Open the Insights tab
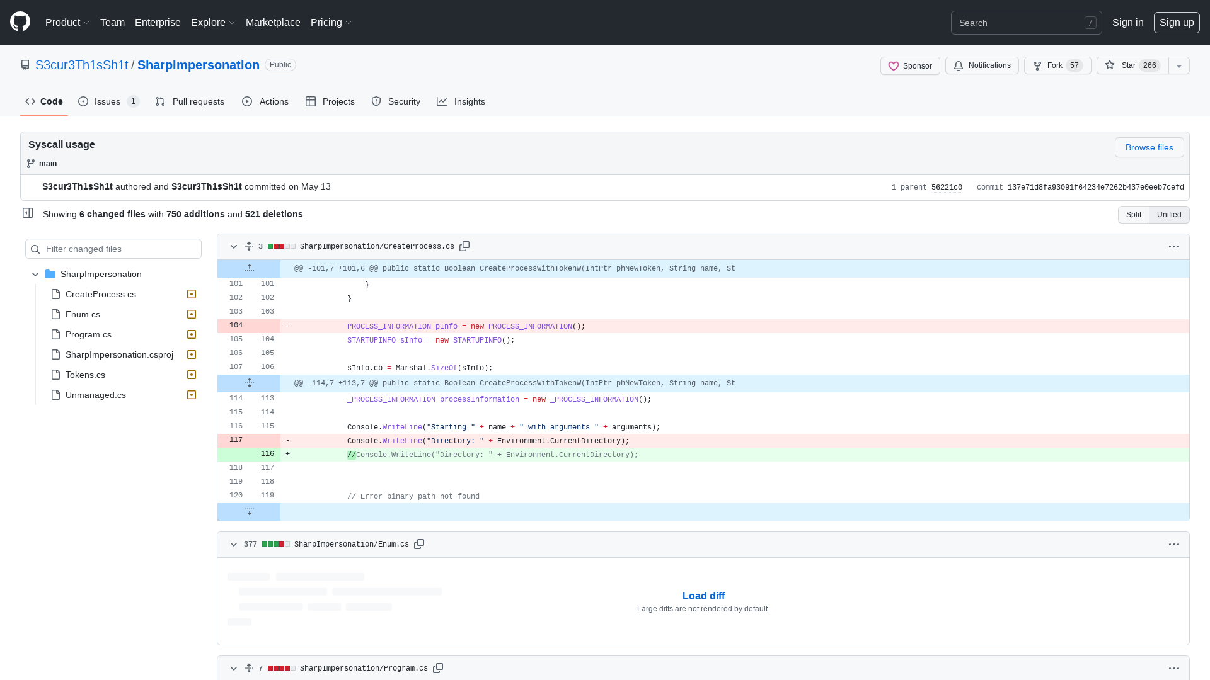 click(461, 101)
